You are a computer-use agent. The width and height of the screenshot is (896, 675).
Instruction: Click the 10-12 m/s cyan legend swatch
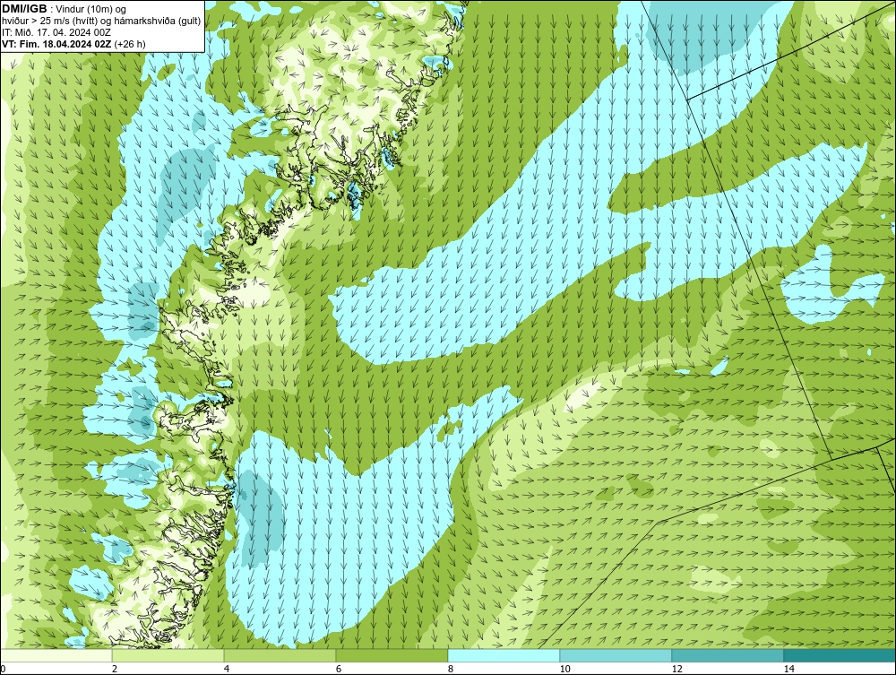click(616, 655)
